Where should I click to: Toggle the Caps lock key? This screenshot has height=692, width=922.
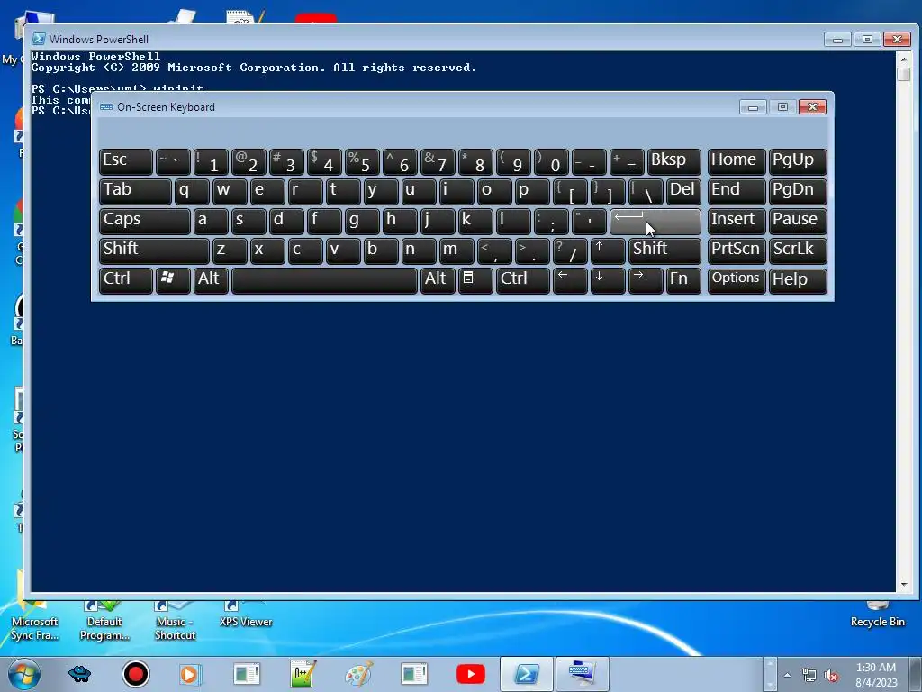[x=145, y=221]
